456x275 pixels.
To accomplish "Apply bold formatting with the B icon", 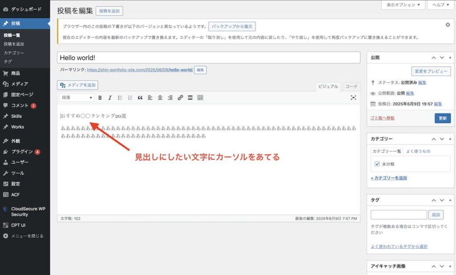I will (100, 97).
